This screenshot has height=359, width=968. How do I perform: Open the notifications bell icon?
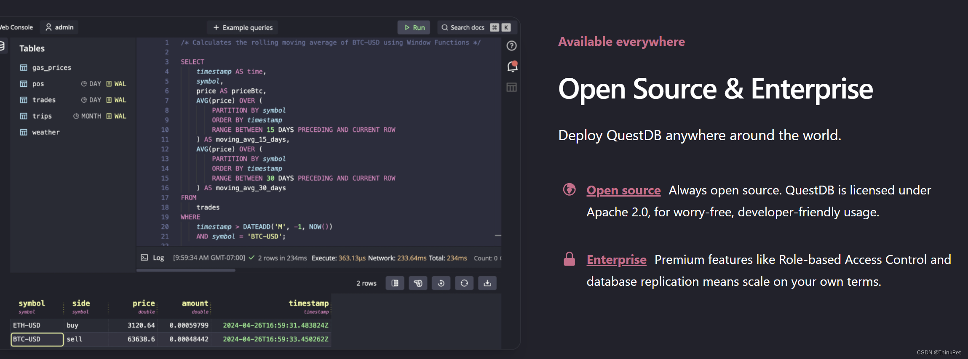click(x=512, y=66)
